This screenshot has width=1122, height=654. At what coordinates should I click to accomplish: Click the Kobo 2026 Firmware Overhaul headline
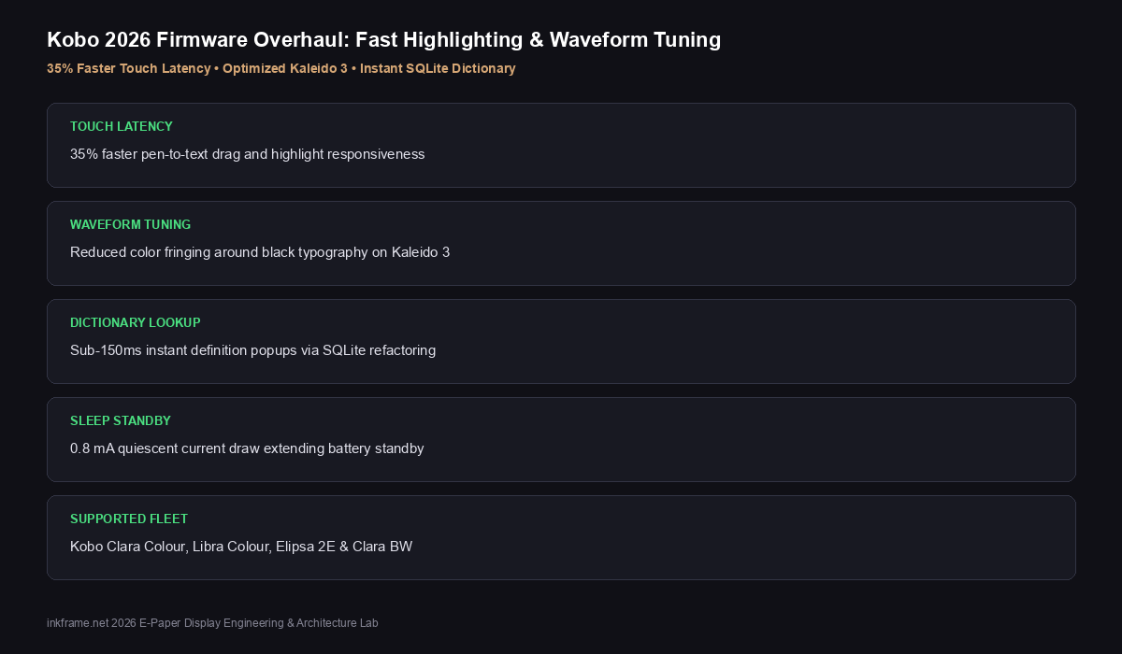pyautogui.click(x=383, y=39)
